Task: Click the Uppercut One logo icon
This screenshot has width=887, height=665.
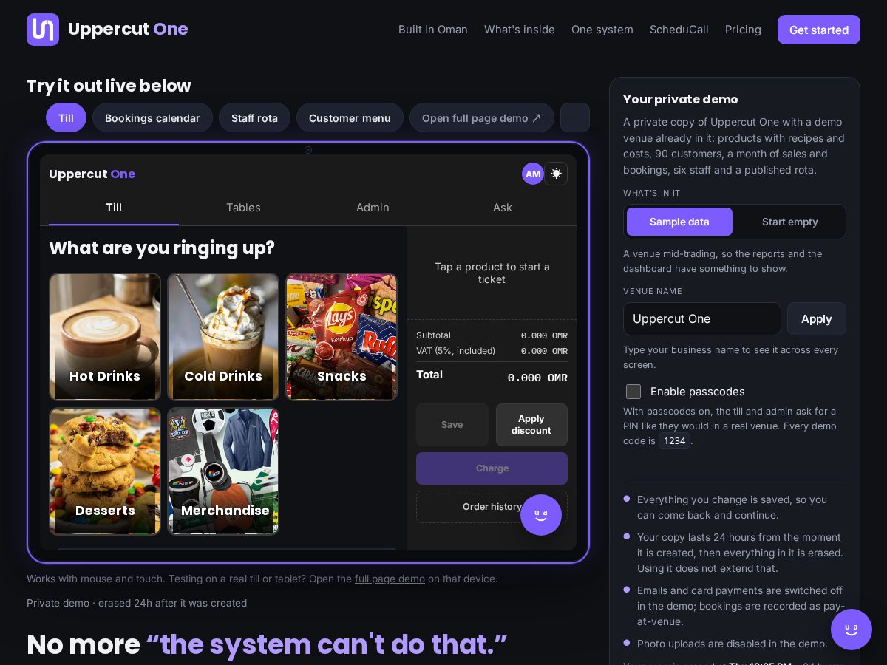Action: coord(43,30)
